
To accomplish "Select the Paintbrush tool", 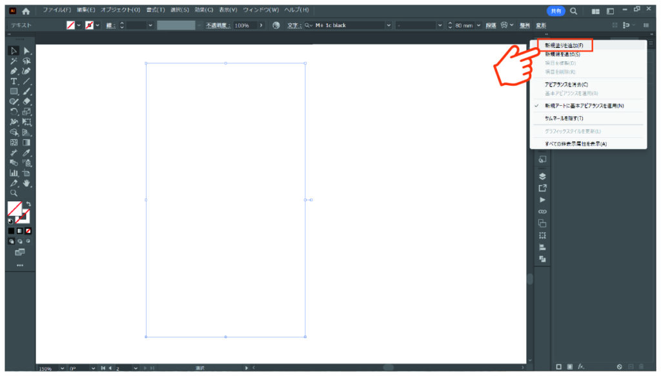I will 26,92.
